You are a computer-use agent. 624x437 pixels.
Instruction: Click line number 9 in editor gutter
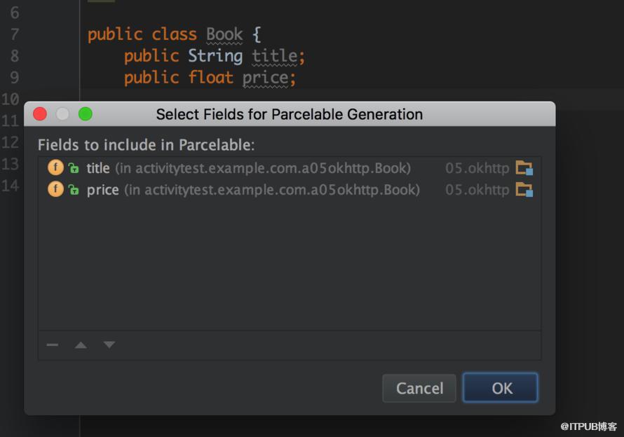tap(15, 77)
